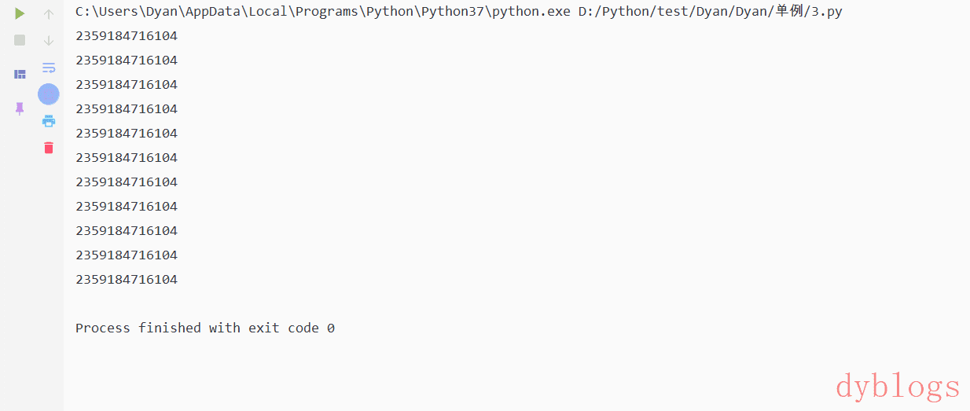The image size is (970, 411).
Task: Click the first 2359184716104 output line
Action: click(x=127, y=36)
